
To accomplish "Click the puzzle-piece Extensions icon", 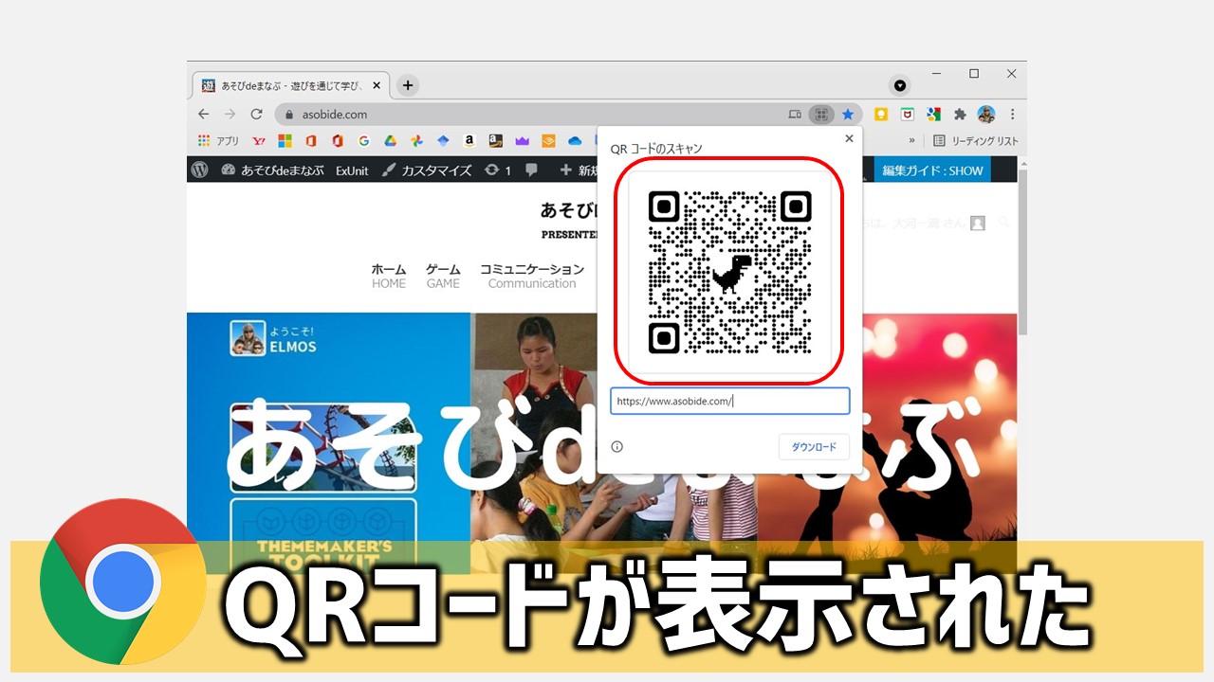I will coord(959,114).
